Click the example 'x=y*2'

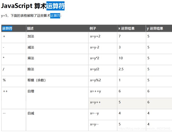pos(94,58)
